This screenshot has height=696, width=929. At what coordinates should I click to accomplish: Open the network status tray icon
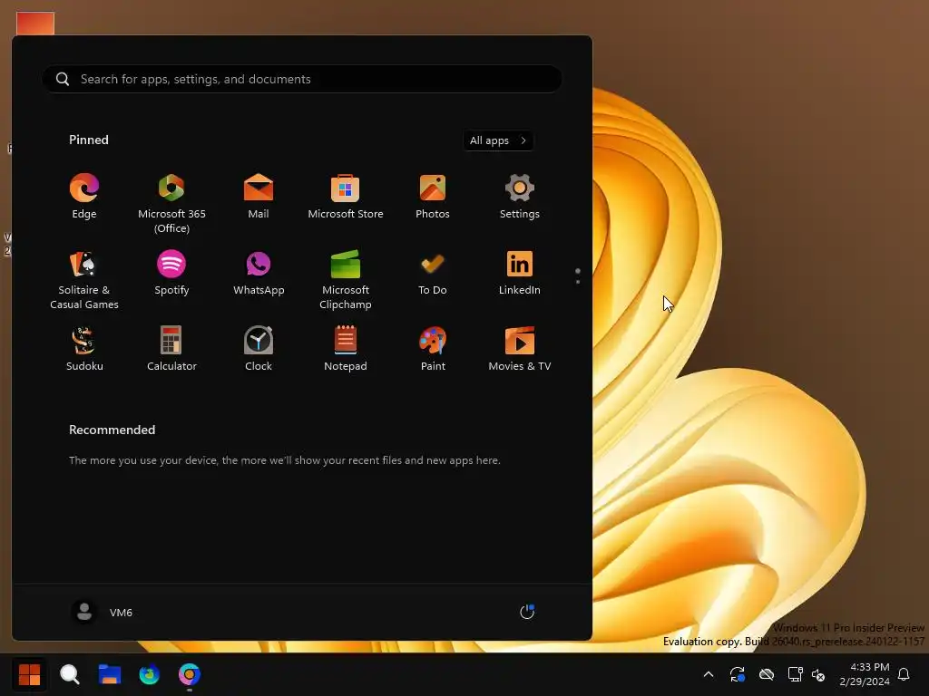[x=795, y=674]
